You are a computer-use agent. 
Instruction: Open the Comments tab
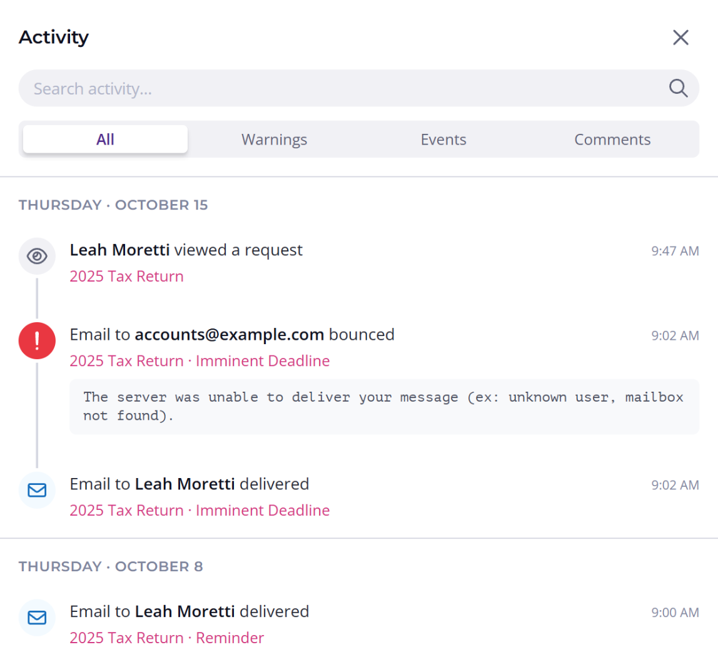612,140
